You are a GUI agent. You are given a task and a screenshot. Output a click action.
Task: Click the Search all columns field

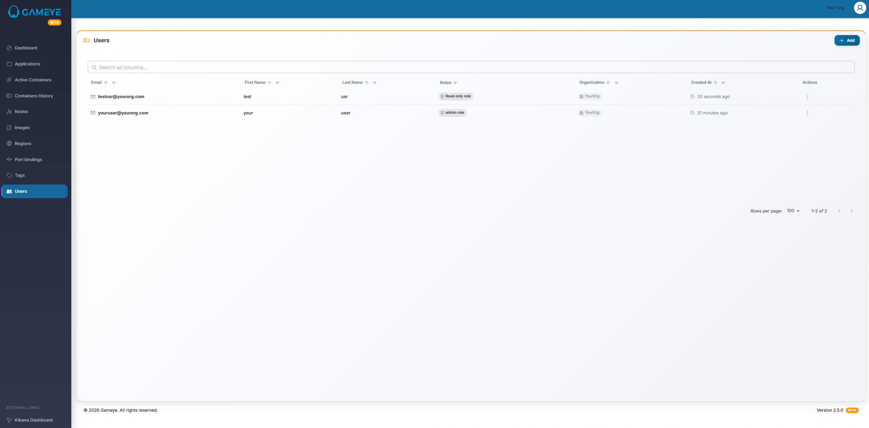[471, 67]
